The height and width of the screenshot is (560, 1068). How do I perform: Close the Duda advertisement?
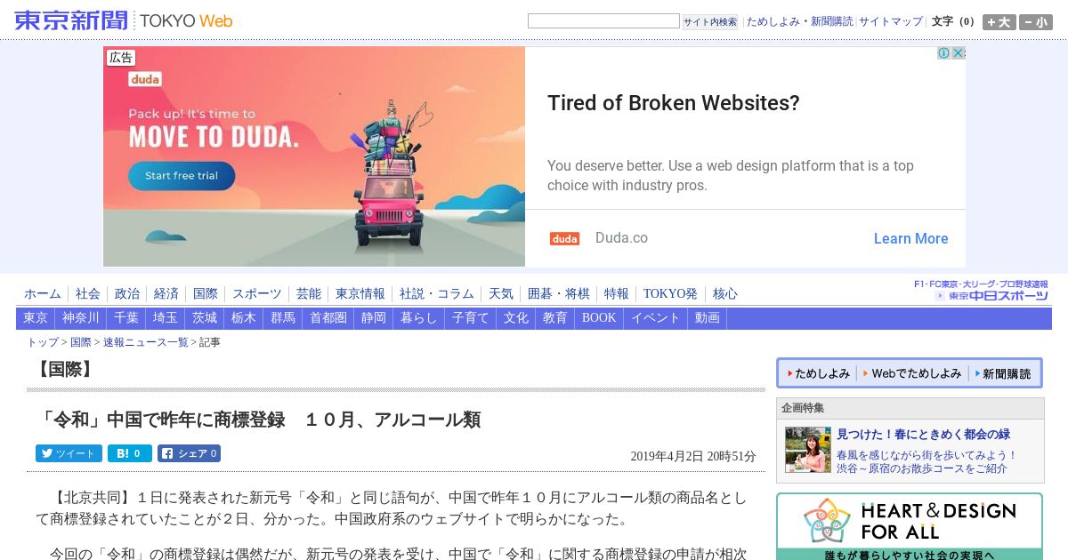pyautogui.click(x=959, y=53)
